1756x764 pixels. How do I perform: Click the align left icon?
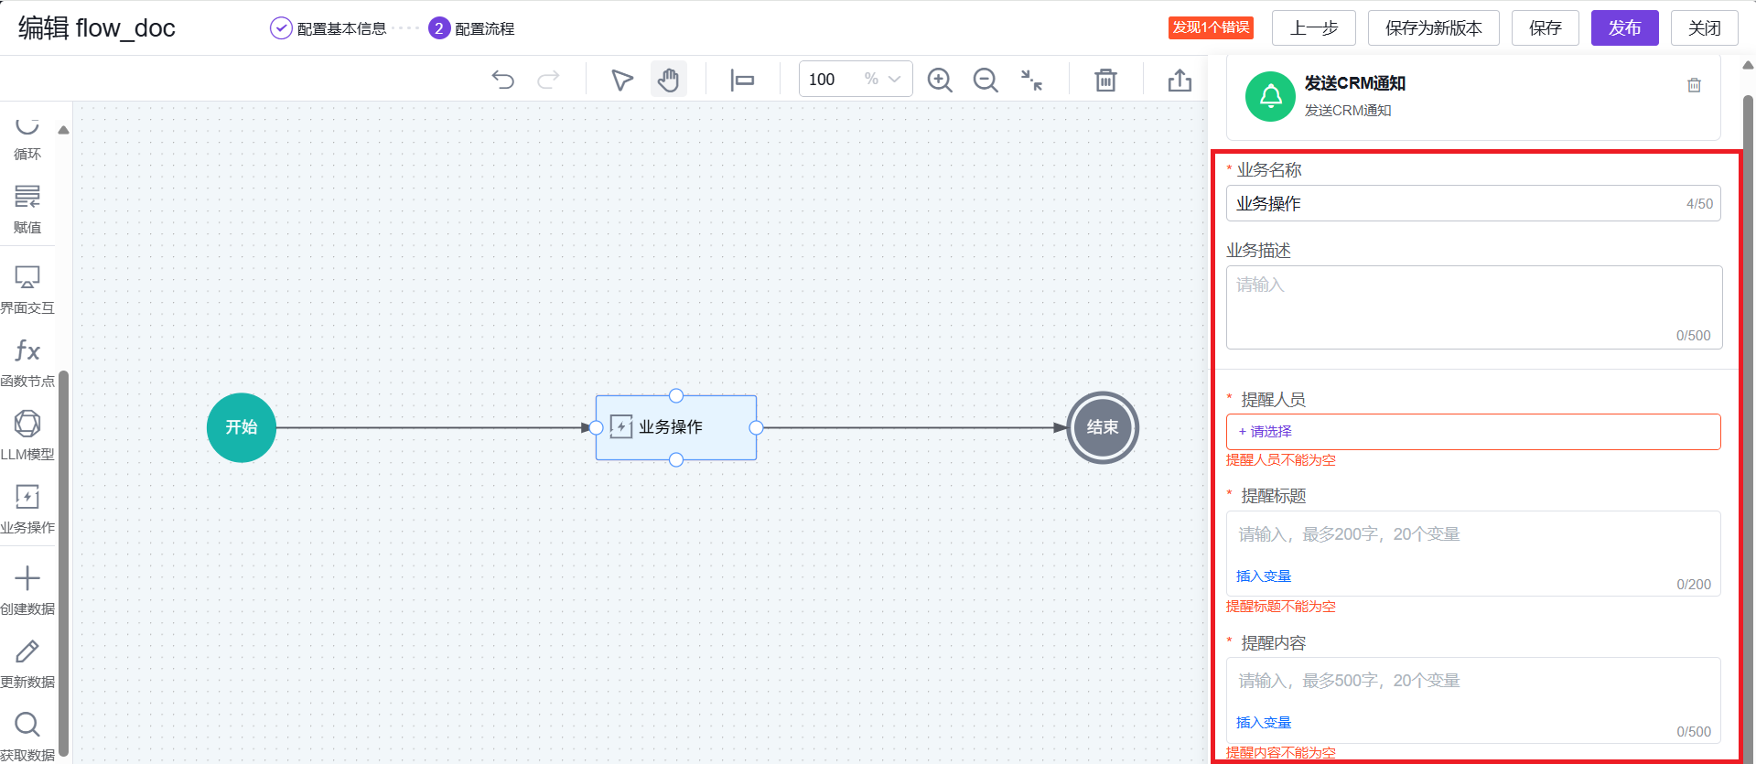coord(742,81)
